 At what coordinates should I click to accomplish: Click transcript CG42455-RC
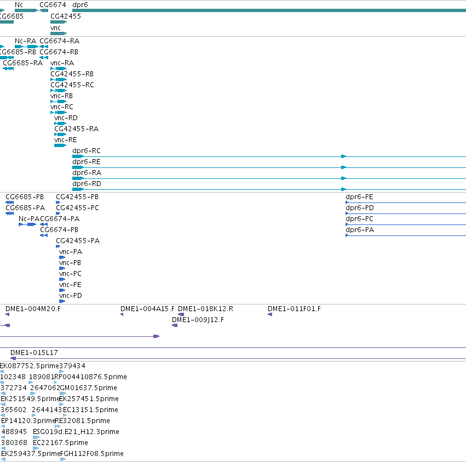[72, 85]
